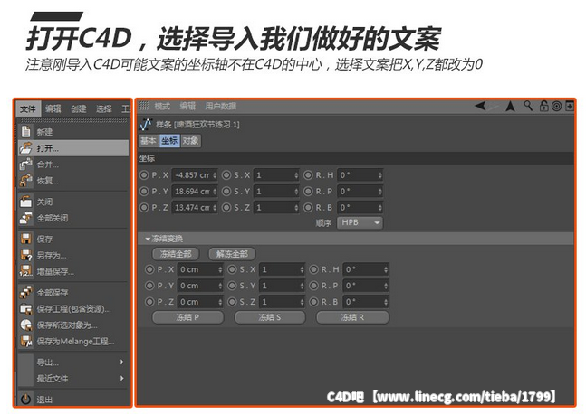Click the Melange save icon

pos(25,341)
